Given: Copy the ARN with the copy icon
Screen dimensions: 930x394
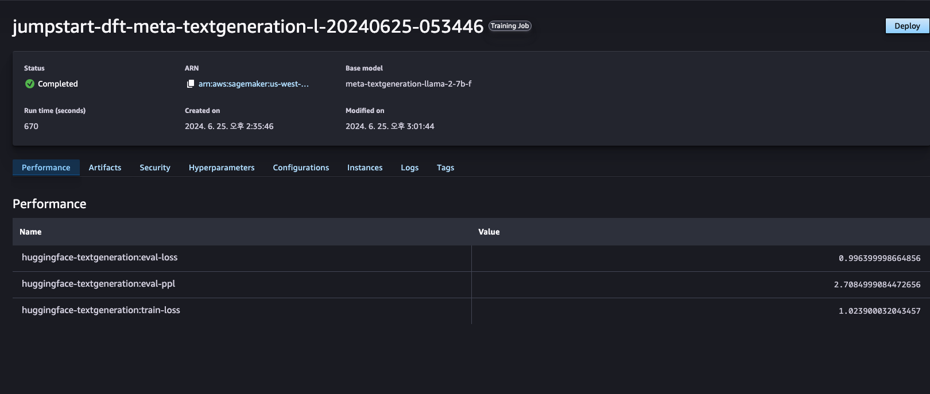Looking at the screenshot, I should tap(191, 84).
